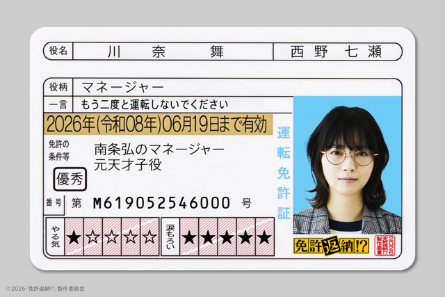
Task: Select the last empty star in the やる気 rating
Action: (x=149, y=237)
